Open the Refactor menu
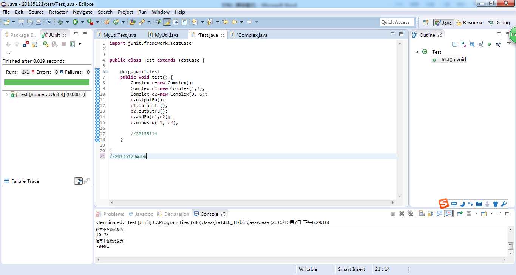 point(59,12)
